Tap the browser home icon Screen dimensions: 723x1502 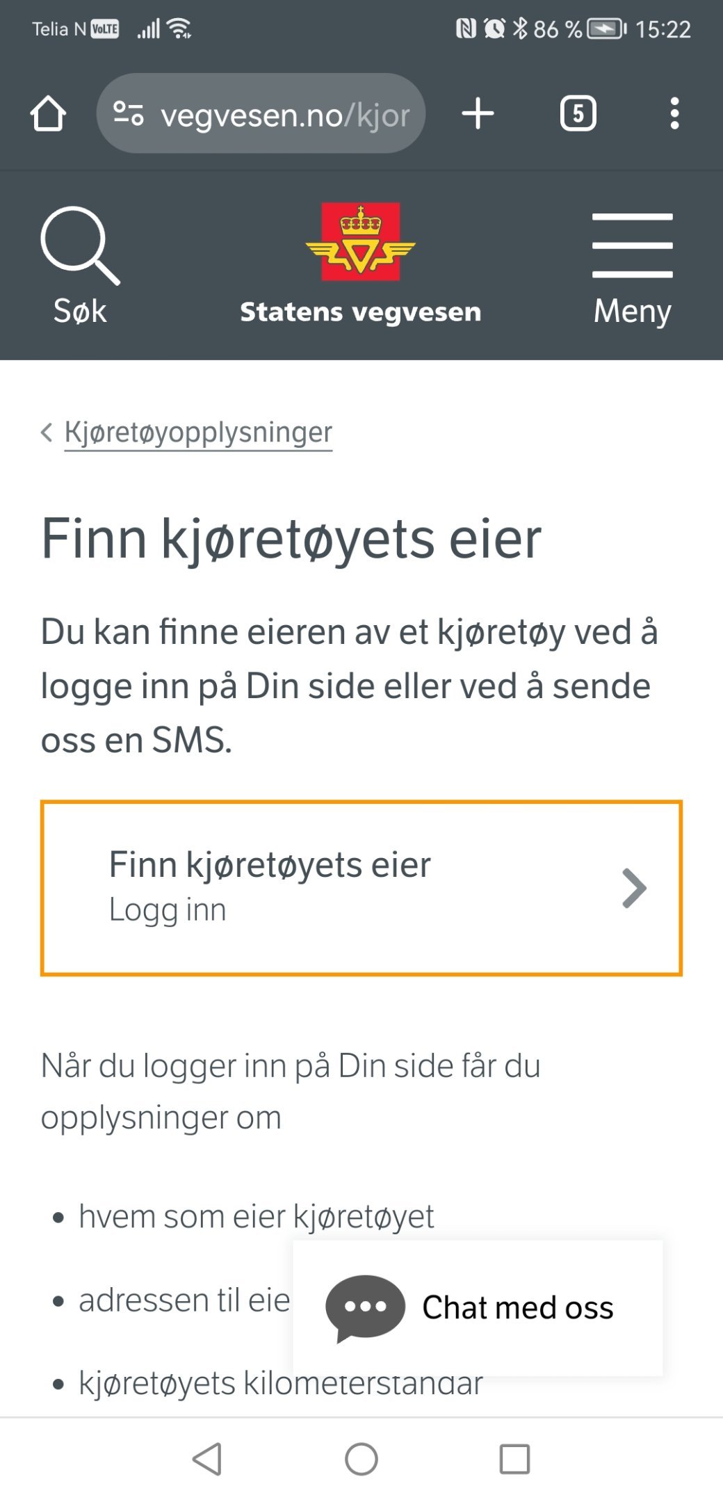pyautogui.click(x=48, y=113)
